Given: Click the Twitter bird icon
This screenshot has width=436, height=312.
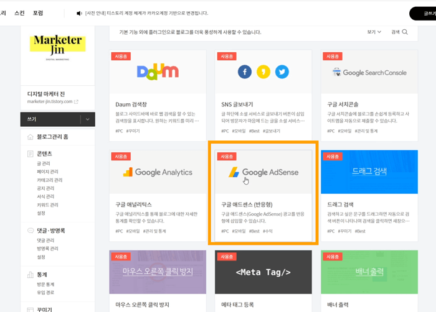Looking at the screenshot, I should click(x=282, y=72).
